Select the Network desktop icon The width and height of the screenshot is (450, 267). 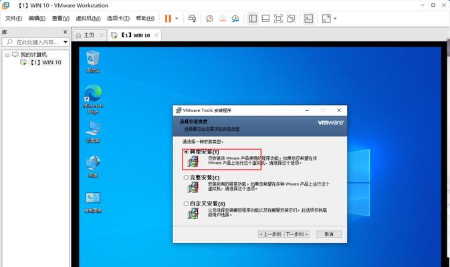pyautogui.click(x=93, y=167)
